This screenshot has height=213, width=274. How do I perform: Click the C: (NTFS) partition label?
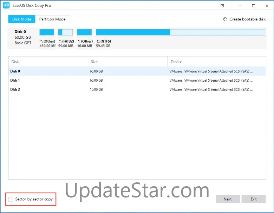[104, 41]
